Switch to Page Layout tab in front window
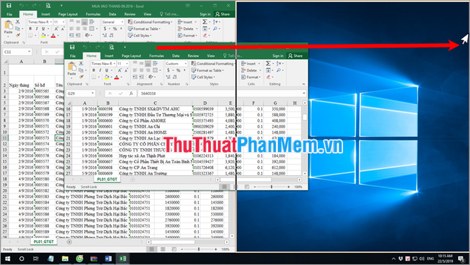Viewport: 470px width, 265px height. [132, 56]
